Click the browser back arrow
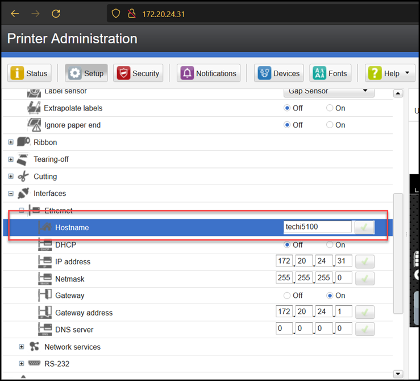 (x=15, y=13)
